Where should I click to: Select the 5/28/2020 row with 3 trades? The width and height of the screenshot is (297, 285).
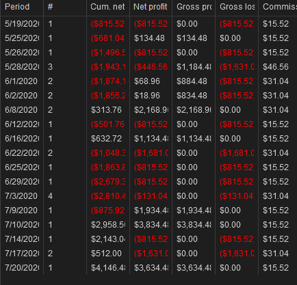point(148,67)
